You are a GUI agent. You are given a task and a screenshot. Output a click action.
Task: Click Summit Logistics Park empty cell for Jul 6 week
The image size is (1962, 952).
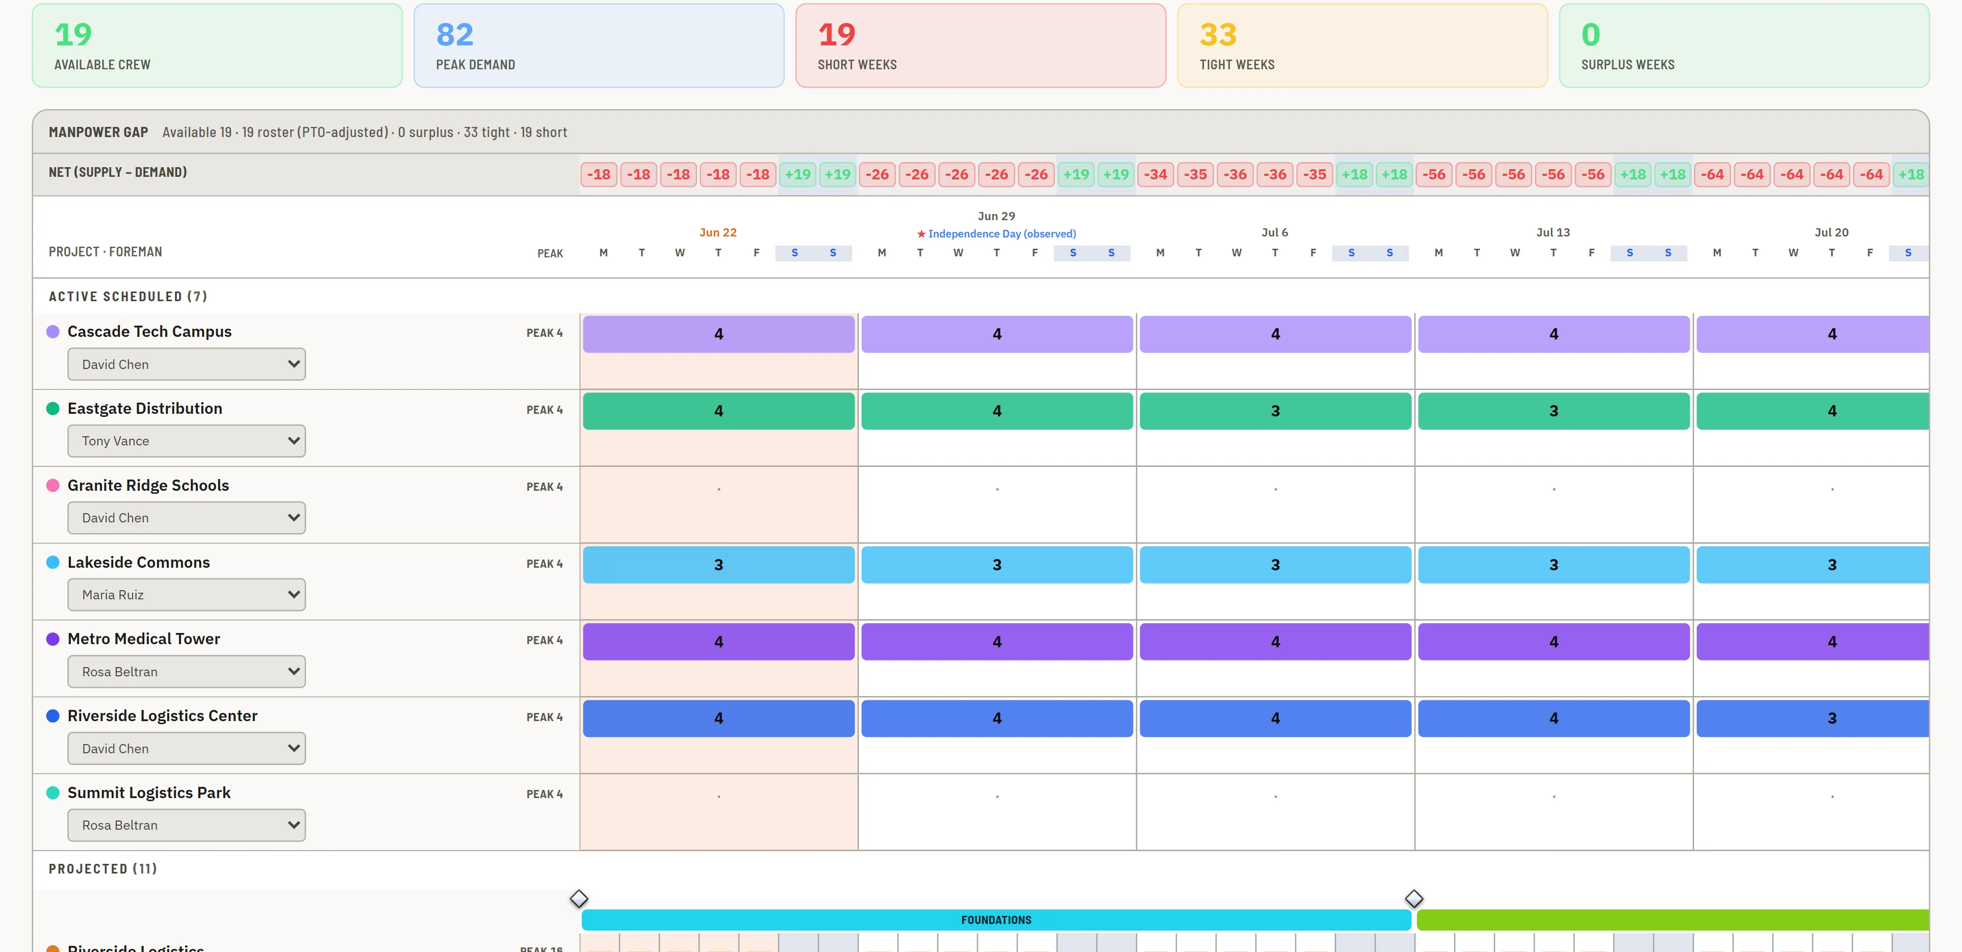pos(1275,812)
